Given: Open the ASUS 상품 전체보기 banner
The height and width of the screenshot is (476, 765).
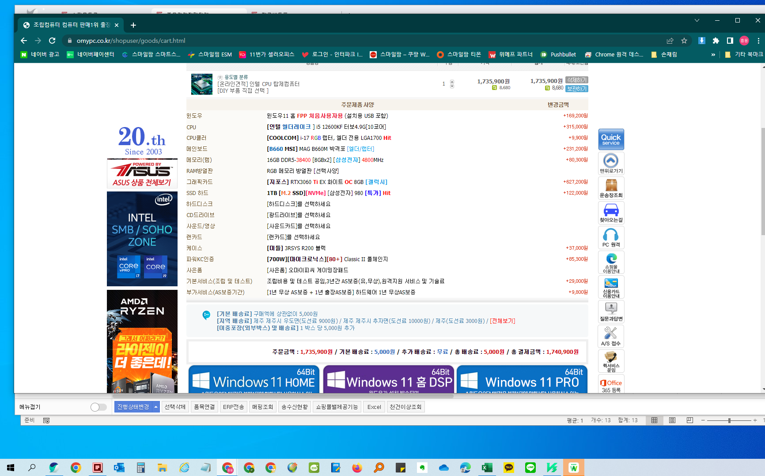Looking at the screenshot, I should tap(142, 174).
